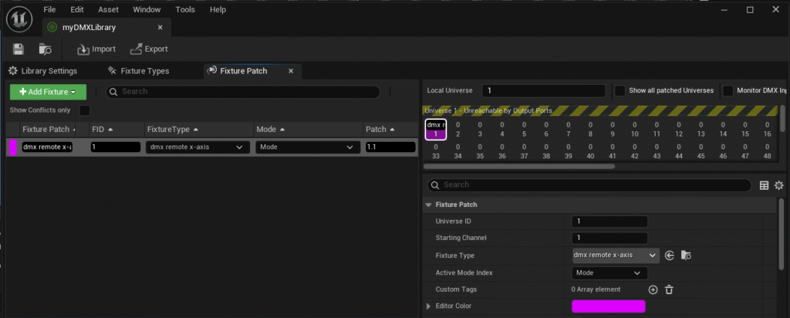Browse to asset in Content Browser
Image resolution: width=790 pixels, height=318 pixels.
(x=45, y=49)
